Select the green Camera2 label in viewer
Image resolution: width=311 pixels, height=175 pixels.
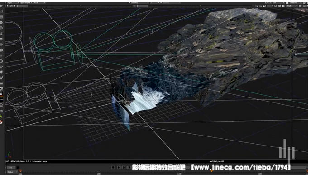tap(76, 54)
